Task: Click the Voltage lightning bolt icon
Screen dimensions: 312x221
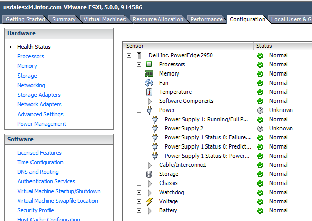Action: point(149,202)
